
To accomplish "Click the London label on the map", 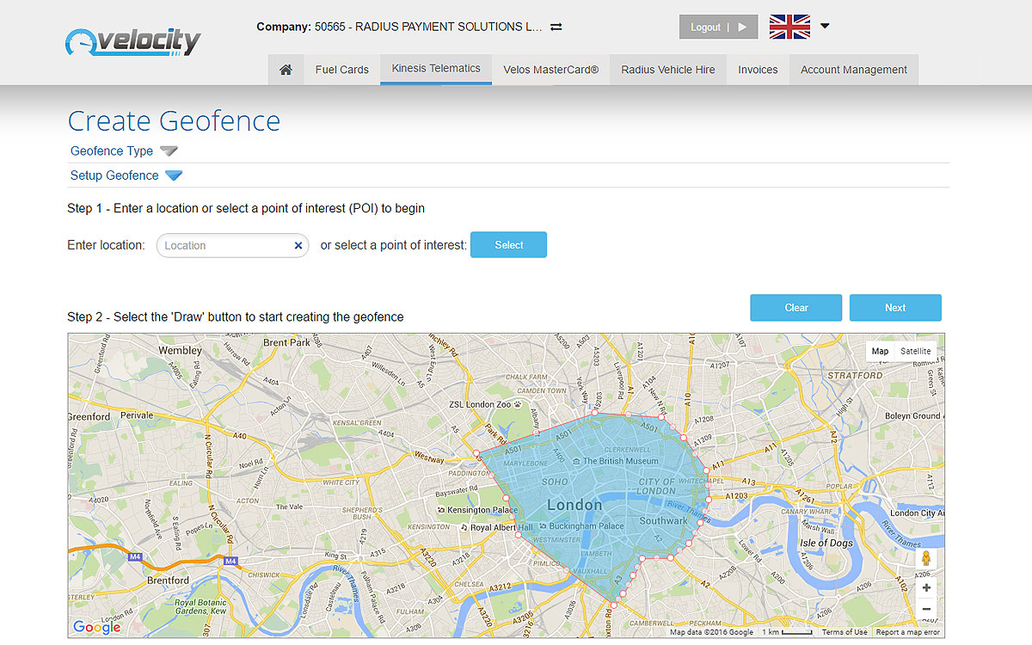I will click(x=574, y=505).
